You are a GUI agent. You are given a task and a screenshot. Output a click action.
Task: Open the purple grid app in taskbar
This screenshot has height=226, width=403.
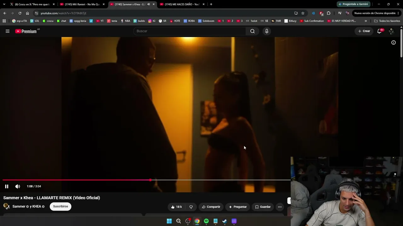[234, 221]
